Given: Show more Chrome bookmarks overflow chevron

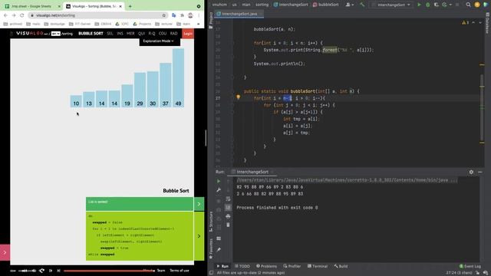Looking at the screenshot, I should click(198, 24).
